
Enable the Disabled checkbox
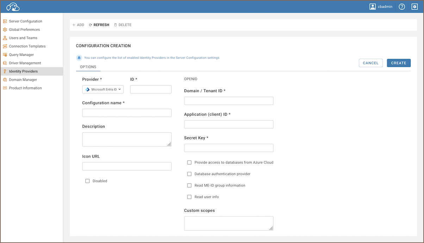click(x=87, y=181)
